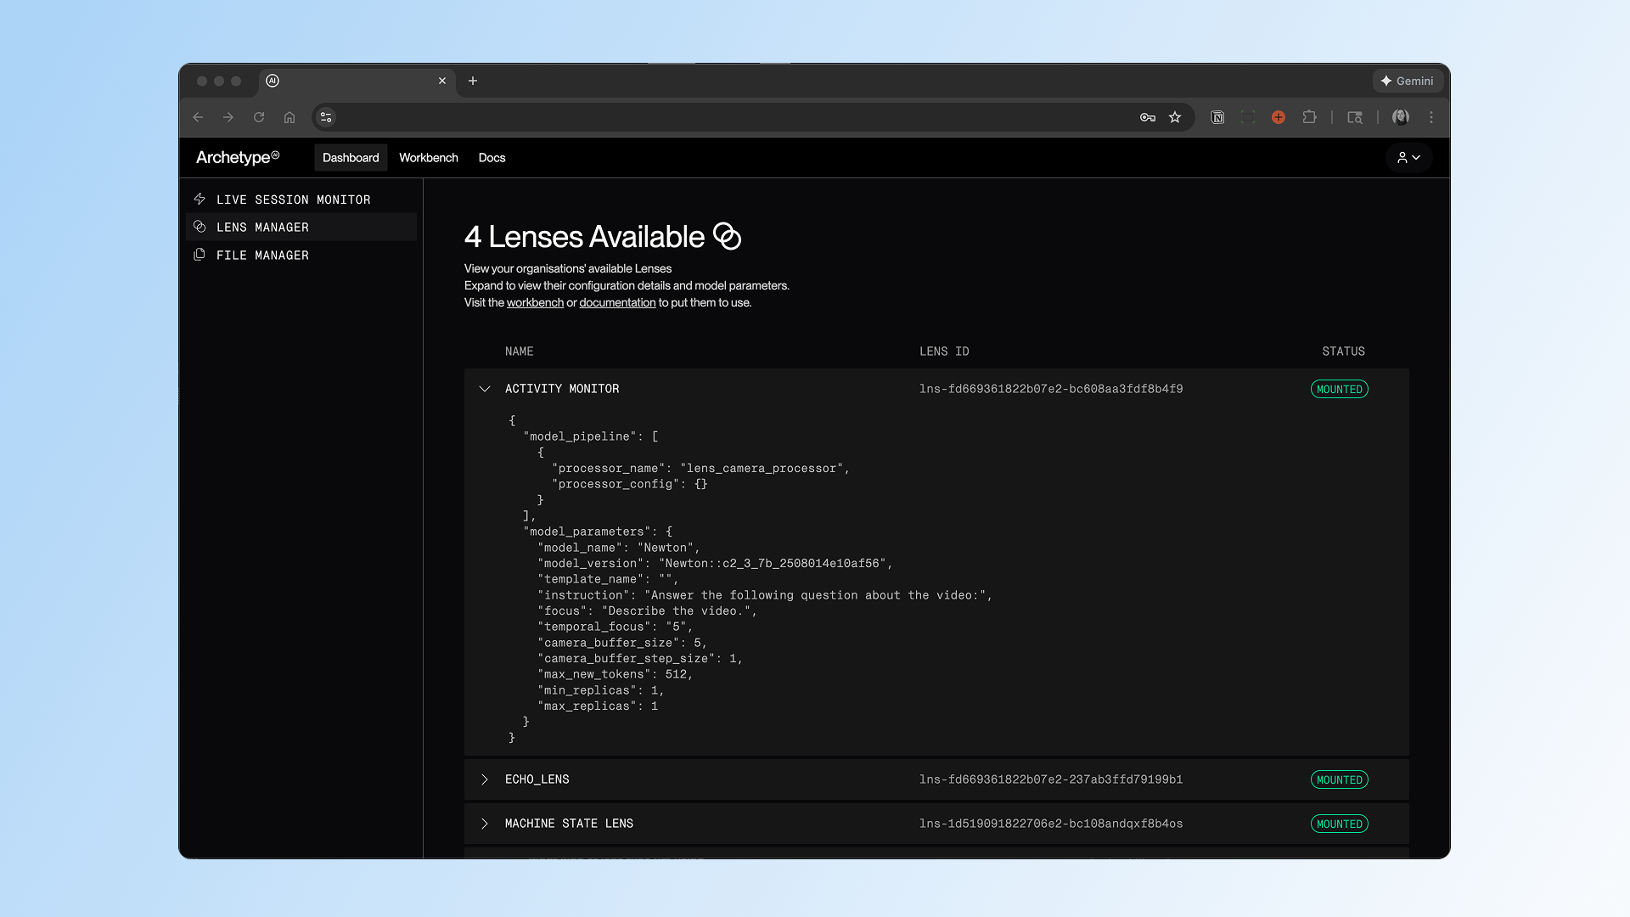This screenshot has height=917, width=1630.
Task: Open the search-this-page browser icon
Action: click(x=1355, y=117)
